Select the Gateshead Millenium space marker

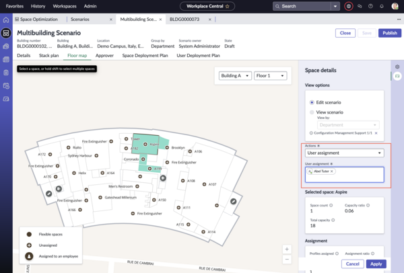(x=100, y=197)
